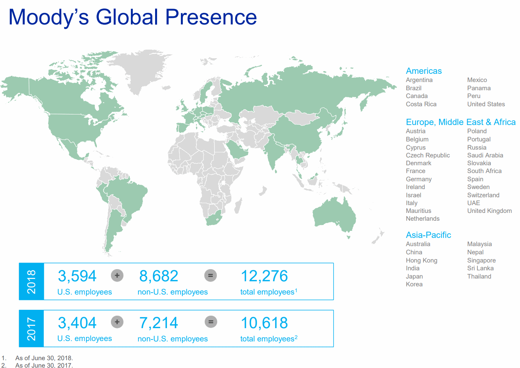Select the 8,682 non-U.S. employees figure

[159, 276]
